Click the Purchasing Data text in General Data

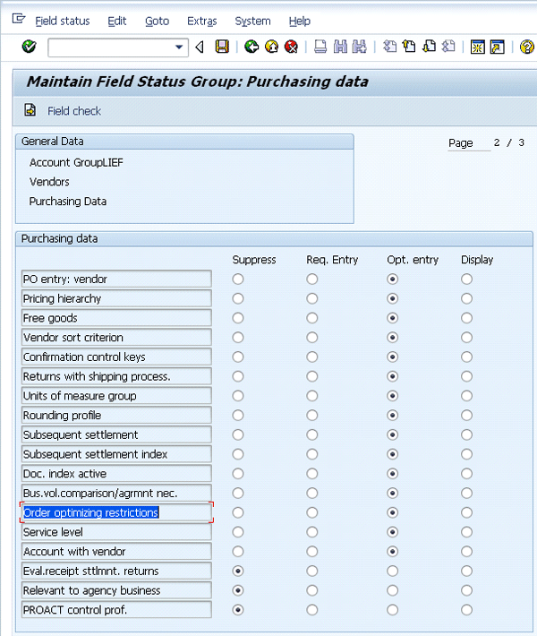coord(68,202)
